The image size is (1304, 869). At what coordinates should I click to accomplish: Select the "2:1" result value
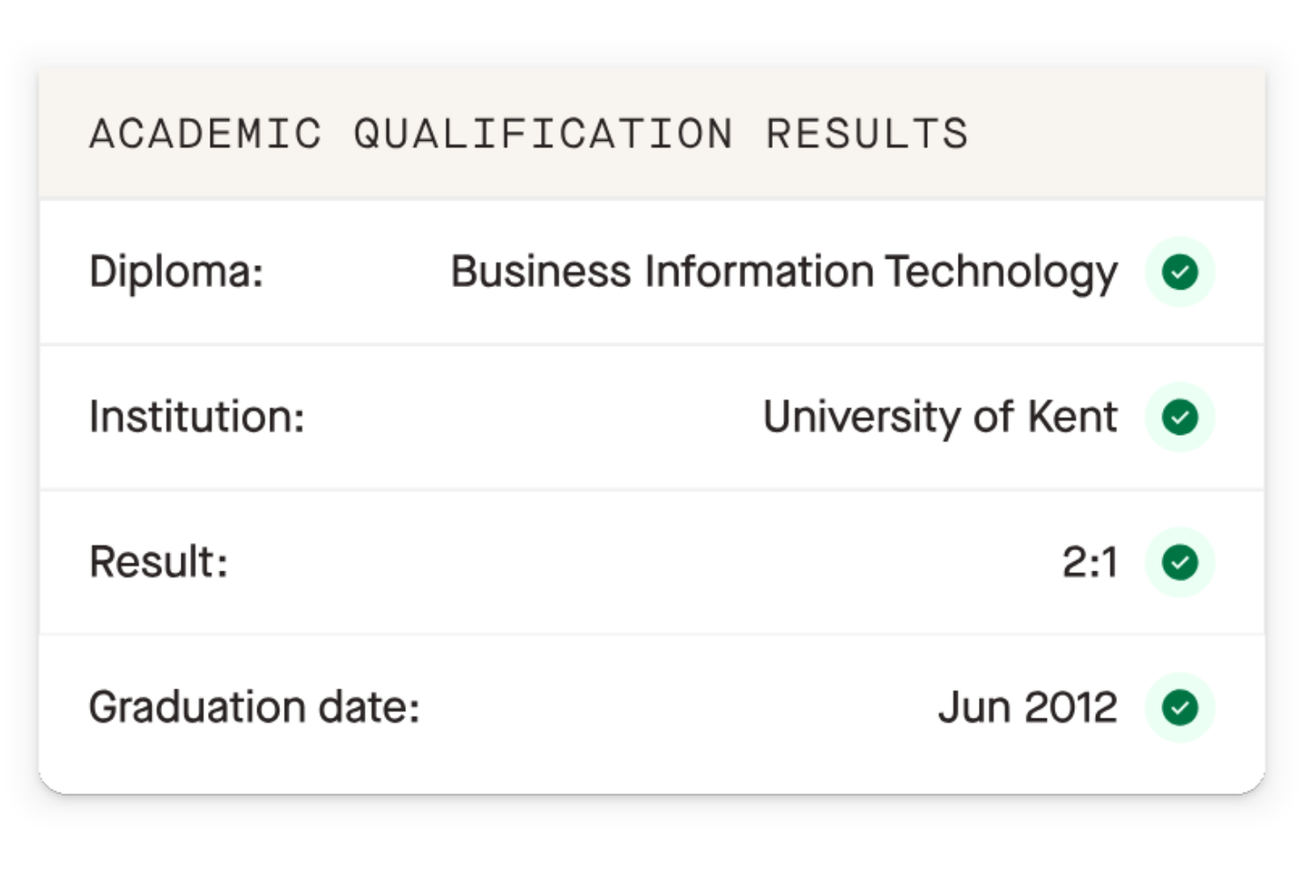click(1090, 562)
